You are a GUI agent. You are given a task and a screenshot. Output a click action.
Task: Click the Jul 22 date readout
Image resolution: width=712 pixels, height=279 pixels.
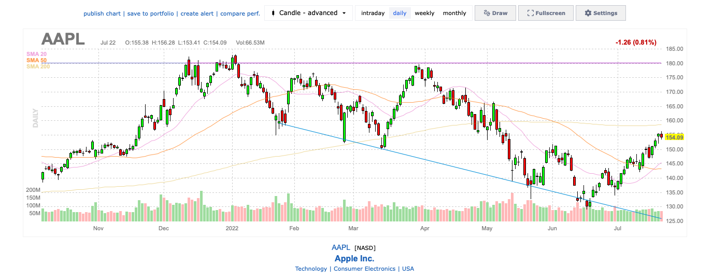[x=108, y=42]
